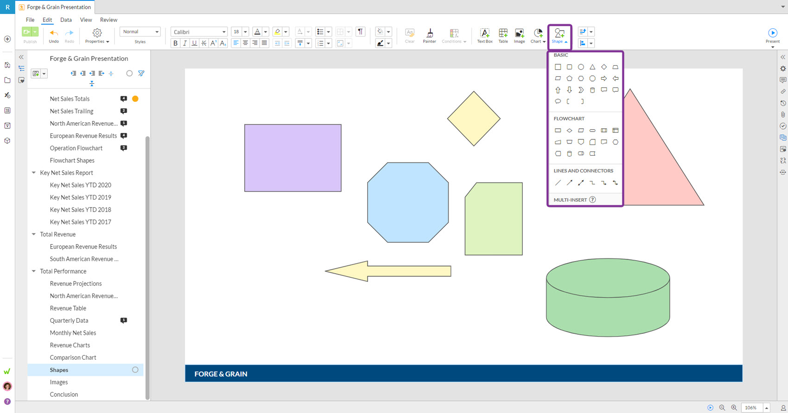The height and width of the screenshot is (413, 788).
Task: Click the outline panel vertical scrollbar
Action: coord(147,268)
